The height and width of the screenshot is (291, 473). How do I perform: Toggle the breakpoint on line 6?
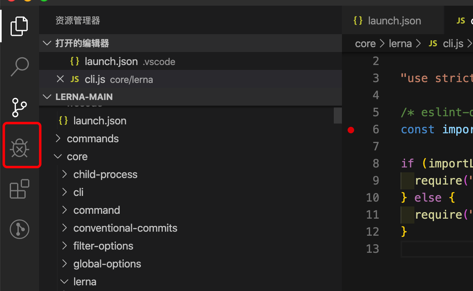coord(351,130)
